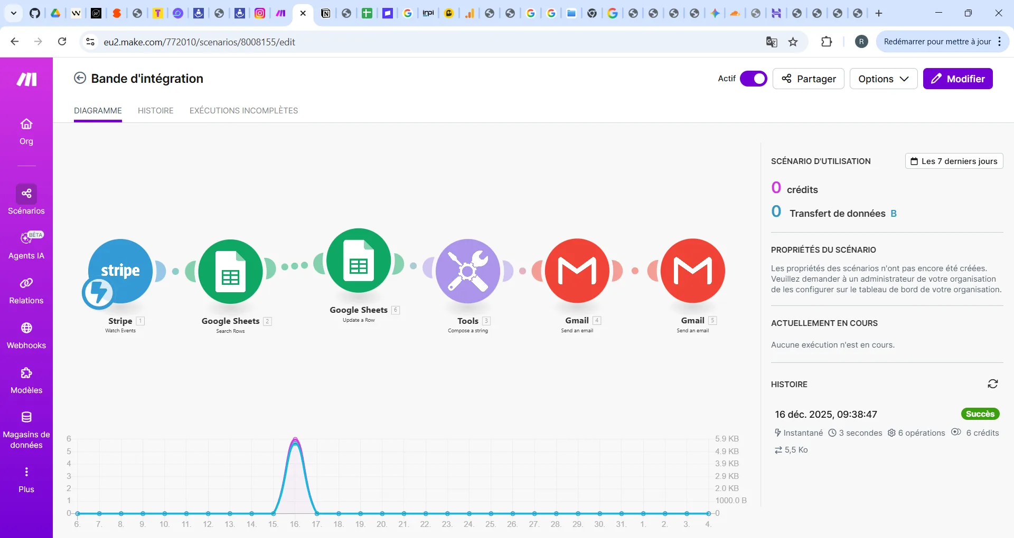This screenshot has width=1014, height=538.
Task: Select the Google Sheets Search Rows module
Action: (230, 272)
